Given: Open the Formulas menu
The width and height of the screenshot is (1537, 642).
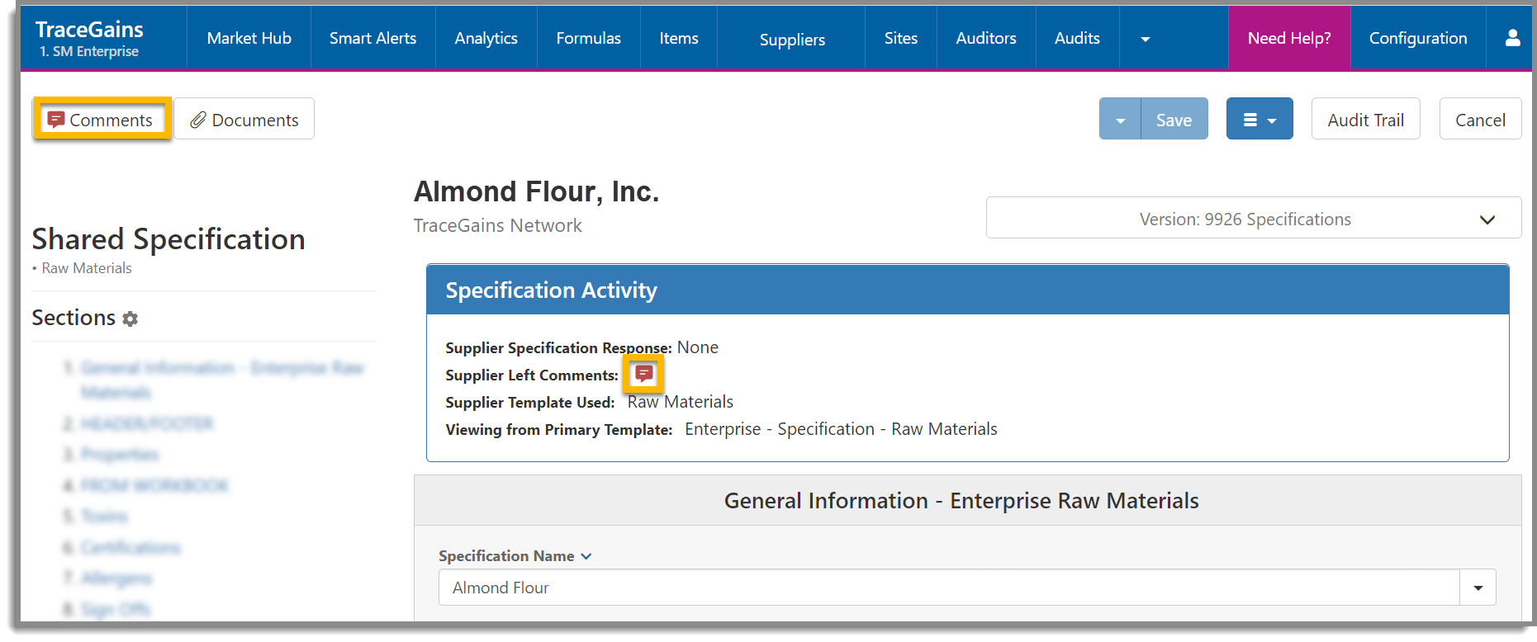Looking at the screenshot, I should 588,38.
